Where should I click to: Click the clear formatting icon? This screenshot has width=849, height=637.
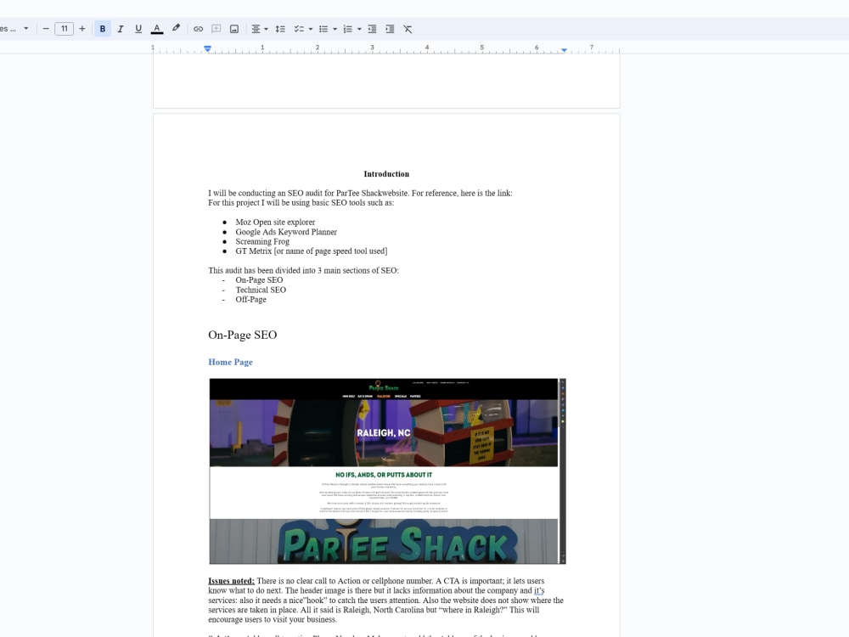pos(408,29)
